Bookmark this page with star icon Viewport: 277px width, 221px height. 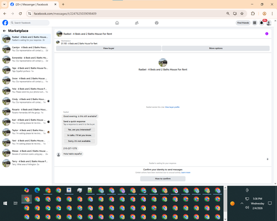[242, 14]
